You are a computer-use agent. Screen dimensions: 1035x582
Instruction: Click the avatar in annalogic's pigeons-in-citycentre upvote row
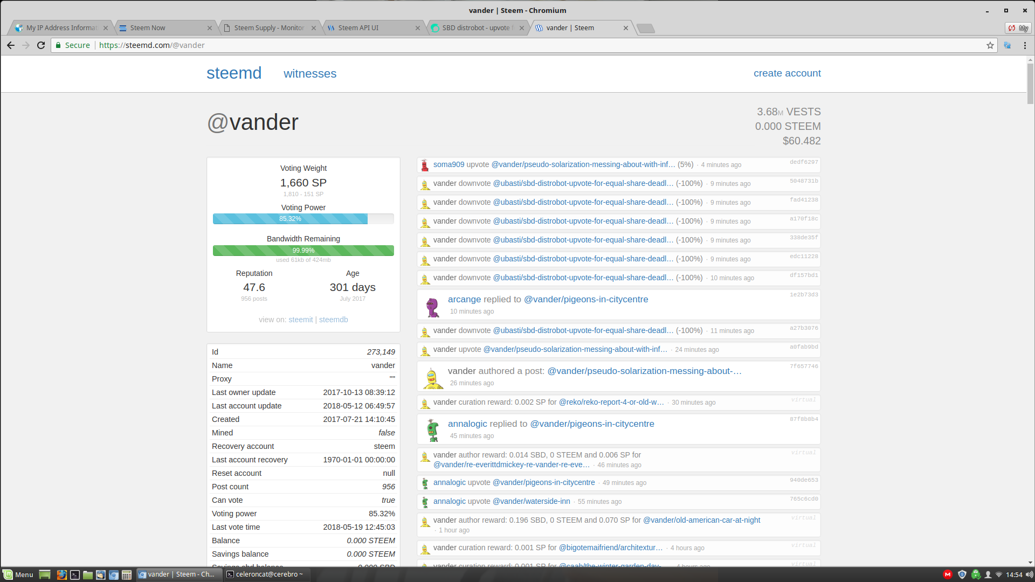pos(425,483)
